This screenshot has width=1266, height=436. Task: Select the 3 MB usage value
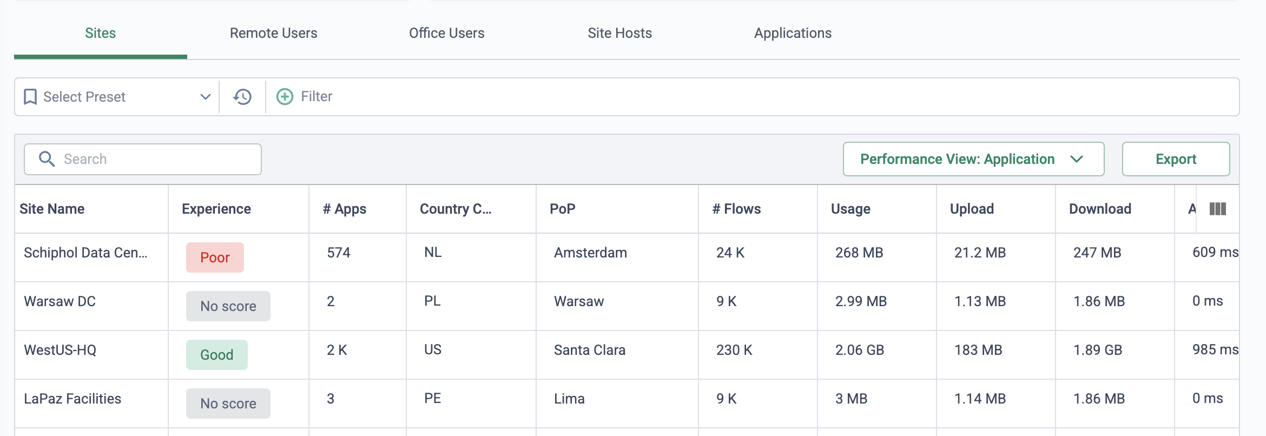click(x=851, y=399)
